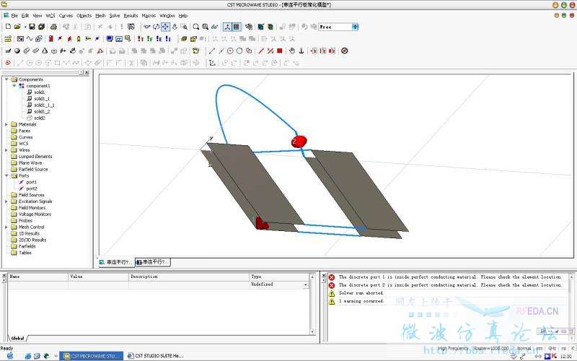Open the Undefined type dropdown
Viewport: 577px width, 361px height.
[305, 284]
